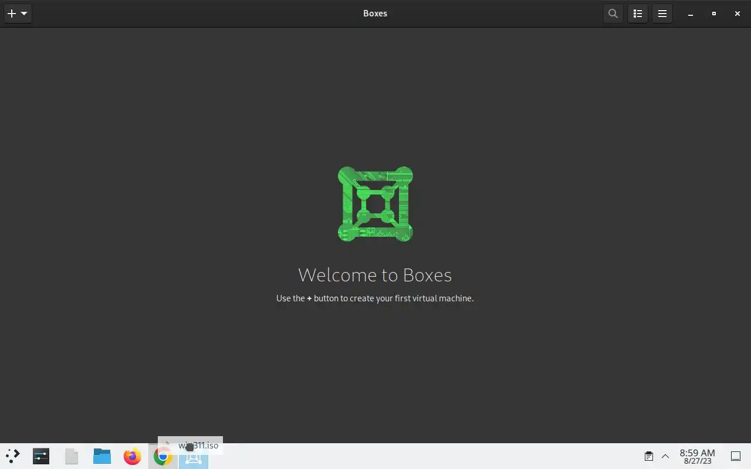Click the blank document icon in taskbar

(72, 456)
